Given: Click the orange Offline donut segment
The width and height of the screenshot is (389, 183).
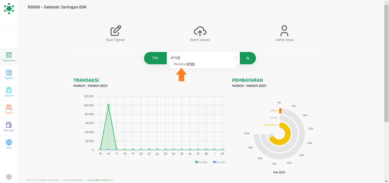Looking at the screenshot, I should 280,111.
